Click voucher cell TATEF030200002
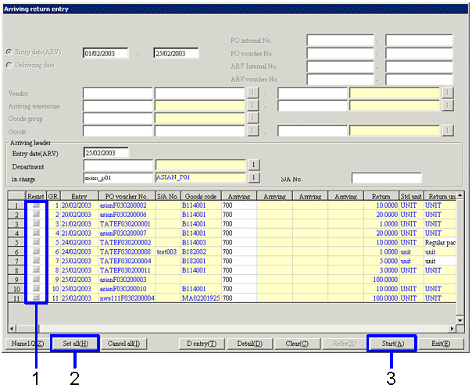 pyautogui.click(x=127, y=242)
